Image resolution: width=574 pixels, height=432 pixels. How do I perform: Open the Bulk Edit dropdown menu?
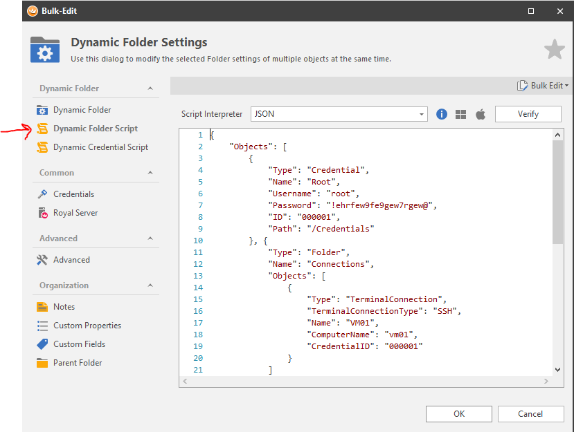point(542,86)
